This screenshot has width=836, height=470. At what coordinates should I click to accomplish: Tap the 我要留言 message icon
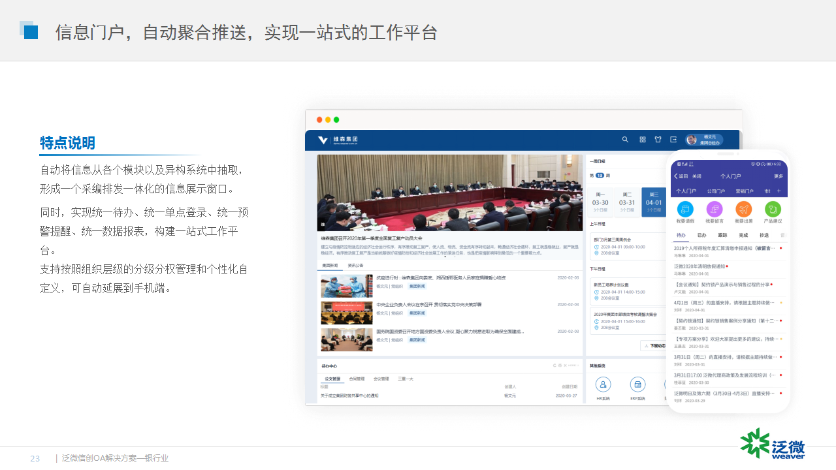715,210
